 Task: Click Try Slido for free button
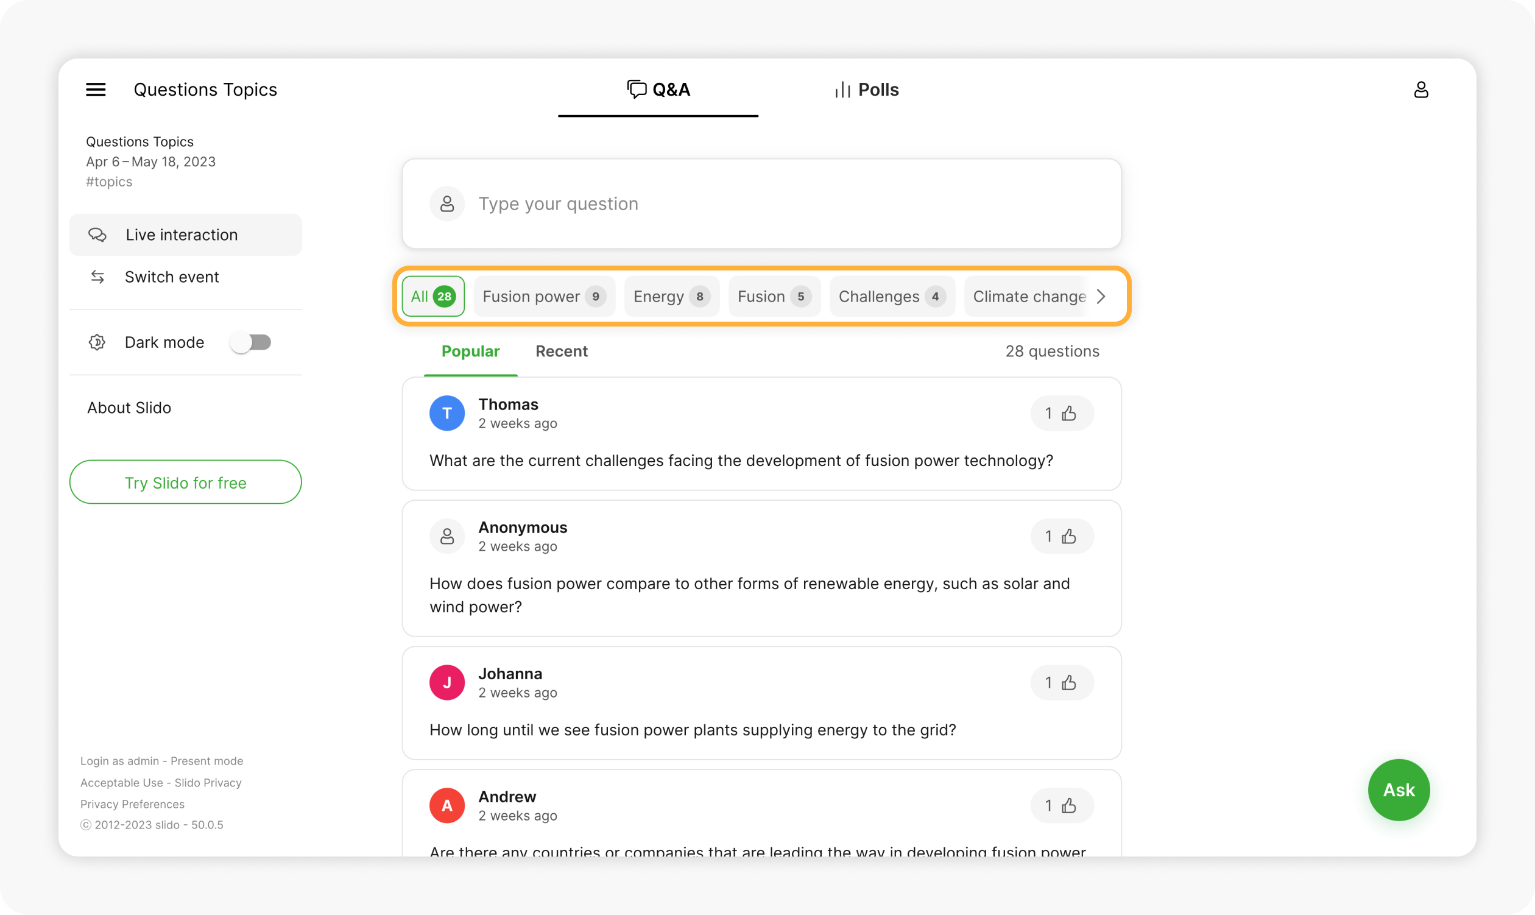186,482
